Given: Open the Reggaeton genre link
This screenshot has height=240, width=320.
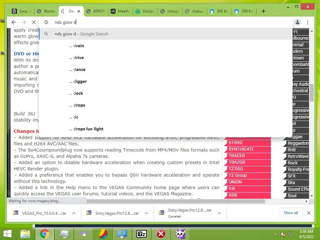Looking at the screenshot, I should (296, 143).
